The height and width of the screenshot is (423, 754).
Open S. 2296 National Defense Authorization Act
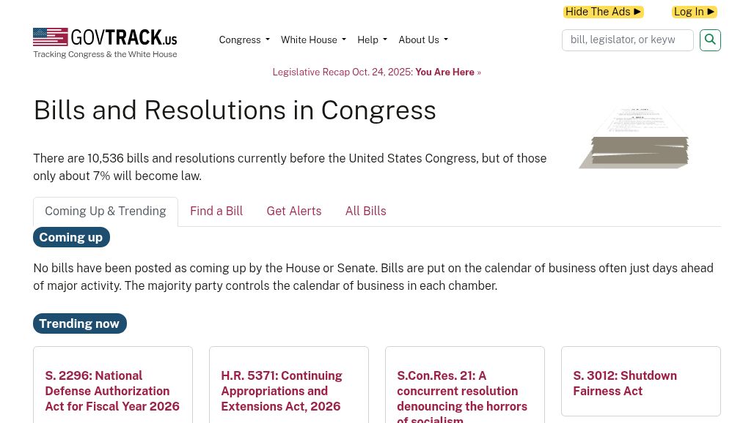(x=111, y=391)
